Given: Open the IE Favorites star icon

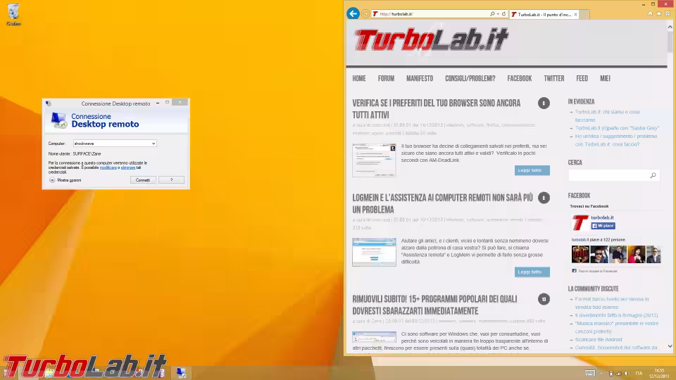Looking at the screenshot, I should click(658, 13).
